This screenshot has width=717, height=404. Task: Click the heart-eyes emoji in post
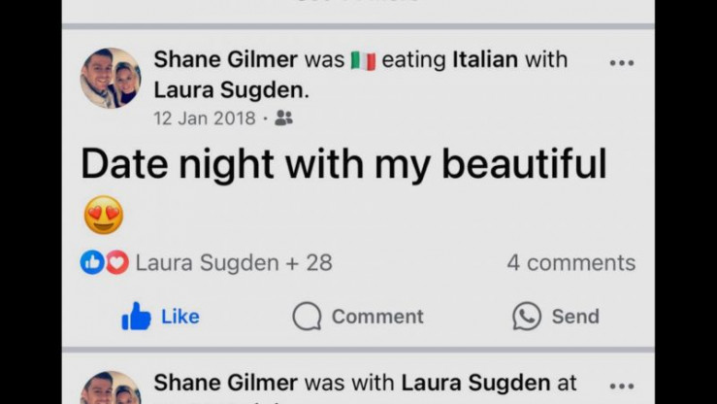(x=104, y=215)
